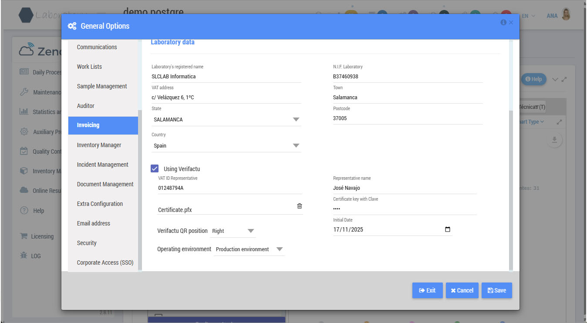Click the Licensing cart icon
The image size is (587, 323).
24,236
